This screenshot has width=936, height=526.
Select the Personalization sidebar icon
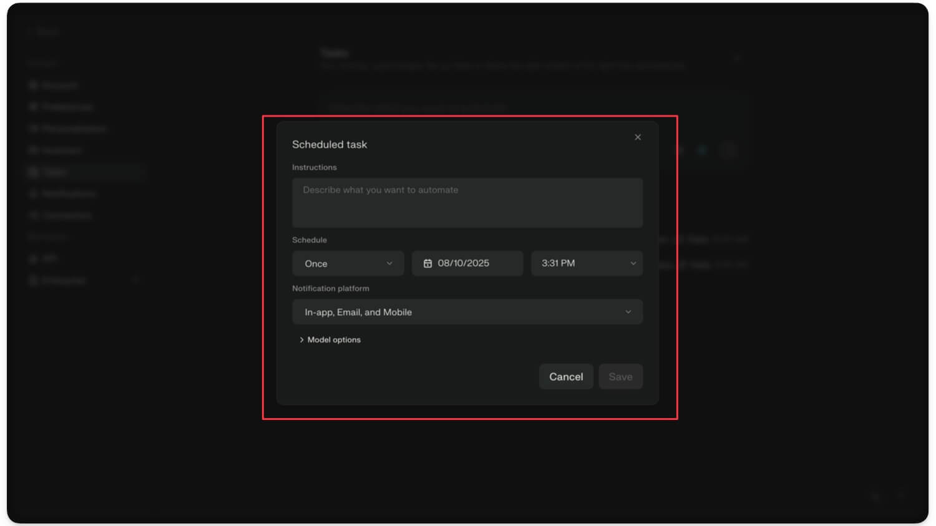coord(33,129)
